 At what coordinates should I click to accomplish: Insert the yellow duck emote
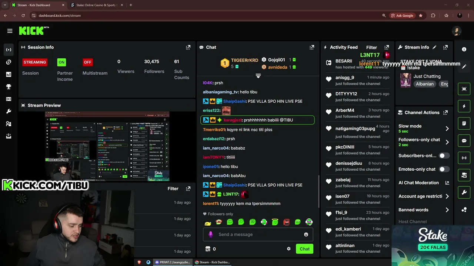208,222
